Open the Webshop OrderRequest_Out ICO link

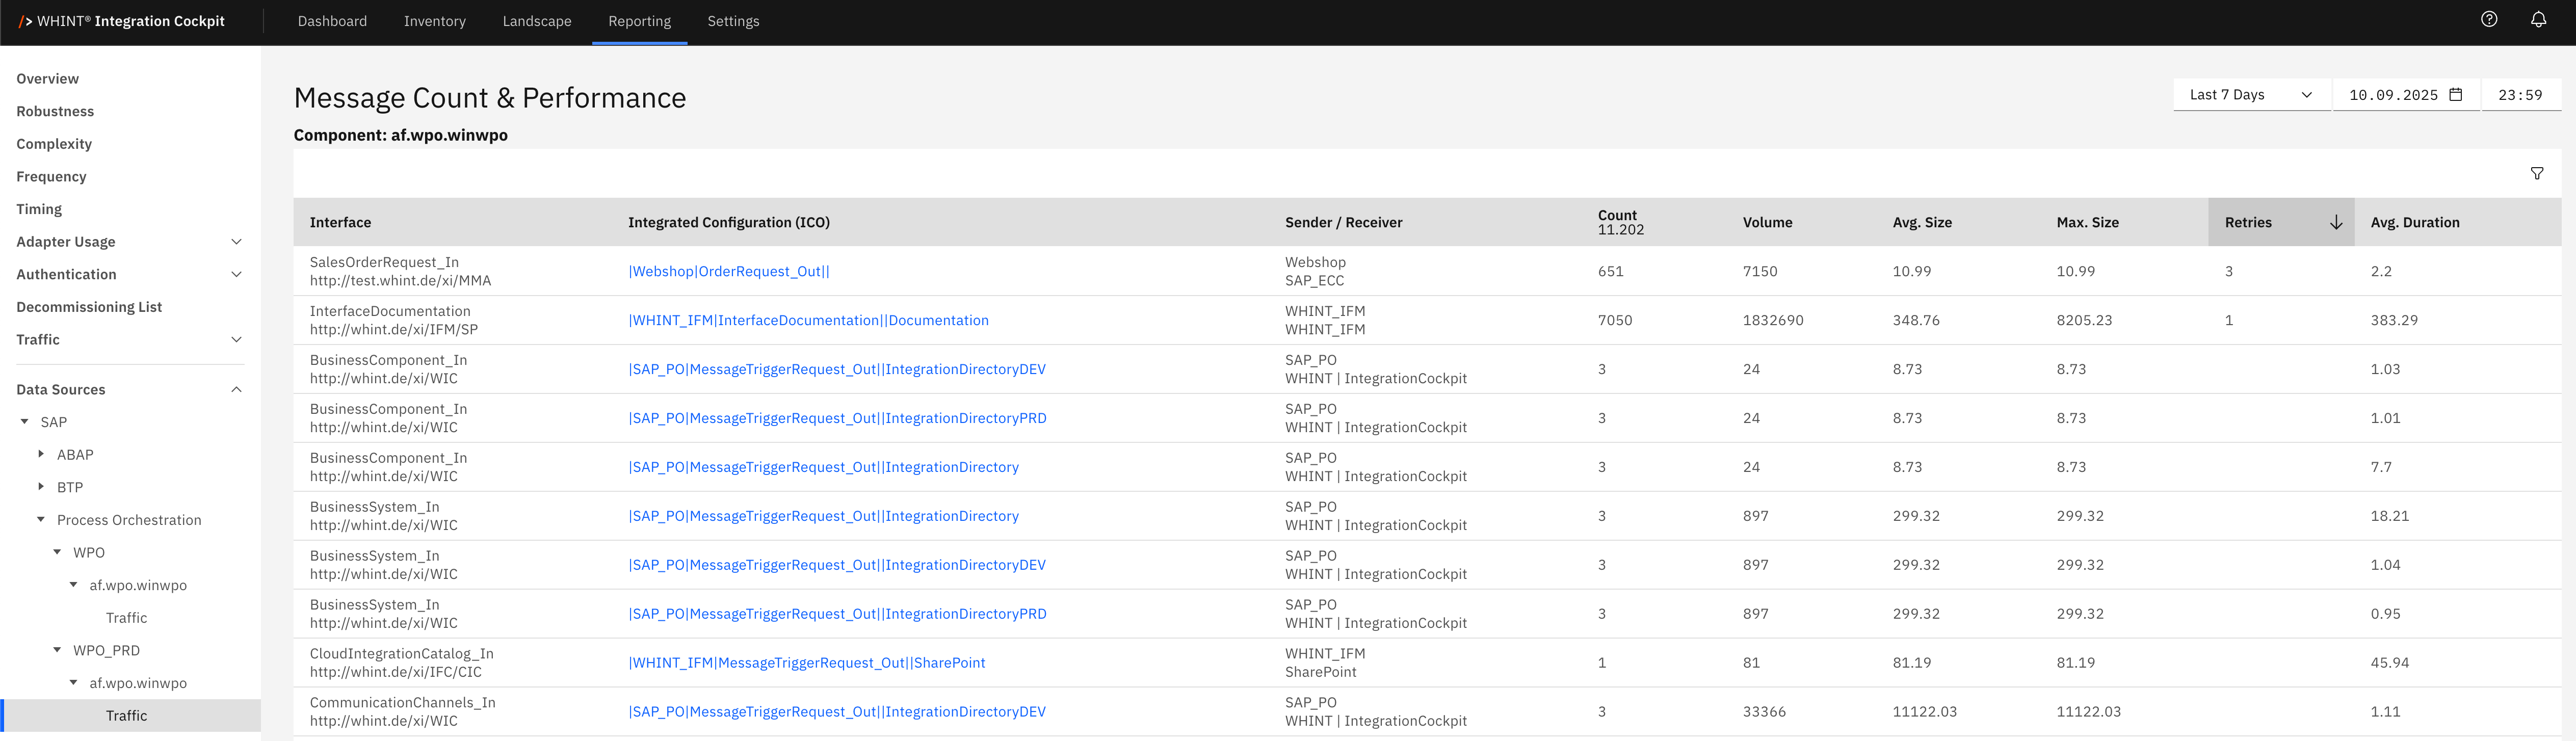[x=729, y=271]
